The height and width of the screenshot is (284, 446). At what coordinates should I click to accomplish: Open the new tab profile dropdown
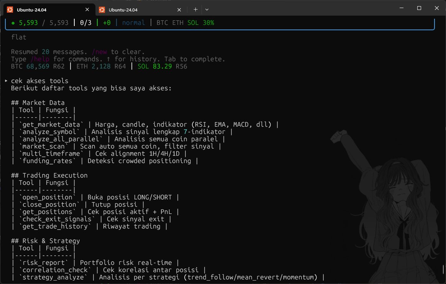(207, 9)
